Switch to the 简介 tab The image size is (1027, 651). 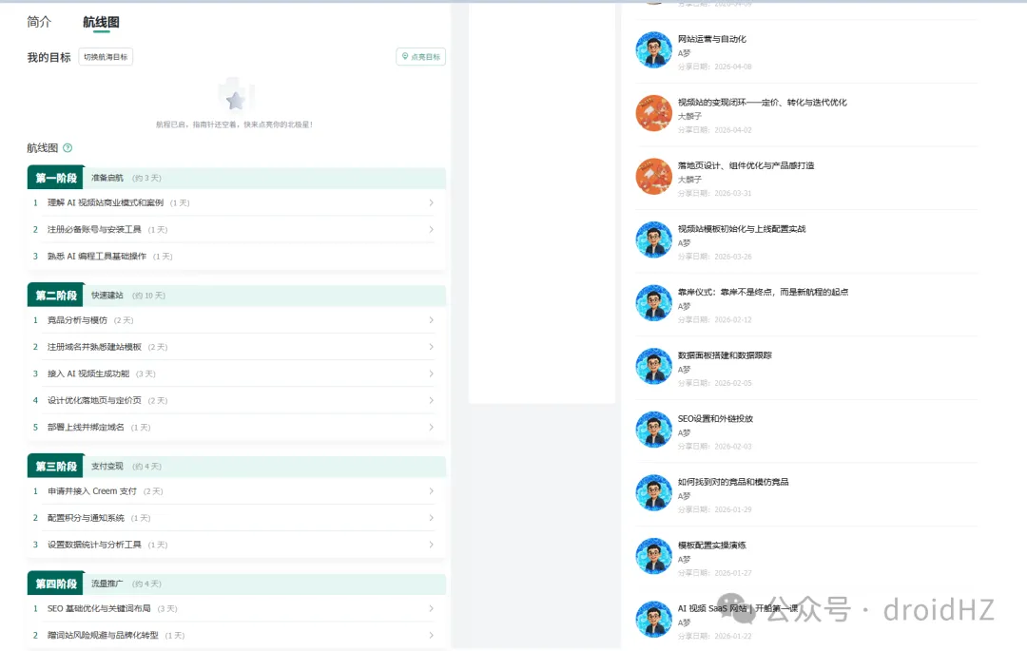coord(40,22)
